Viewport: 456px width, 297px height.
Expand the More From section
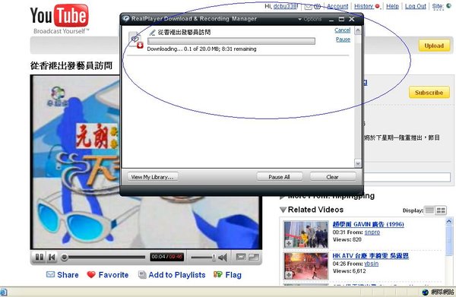tap(282, 197)
